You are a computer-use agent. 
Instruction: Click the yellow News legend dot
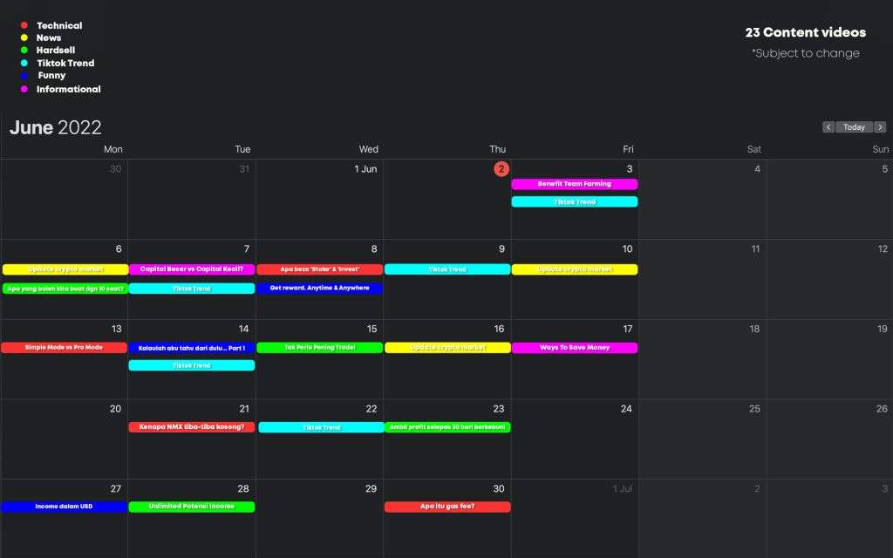[x=24, y=38]
